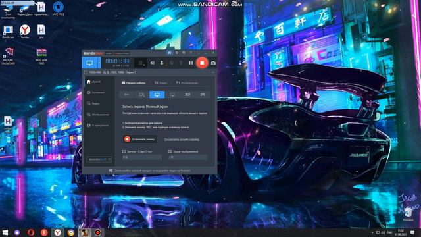
Task: Select the RADMIR LAUNCHER desktop shortcut
Action: (x=8, y=56)
